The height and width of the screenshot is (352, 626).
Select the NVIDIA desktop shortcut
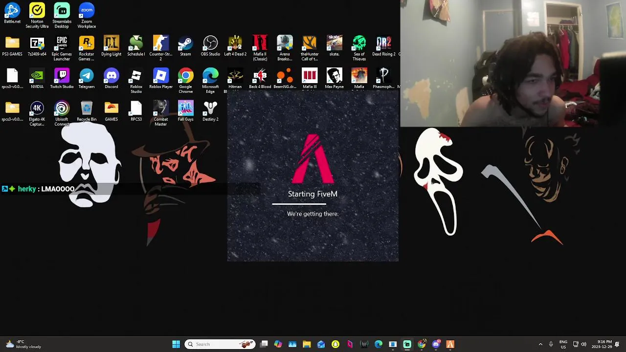(x=37, y=79)
